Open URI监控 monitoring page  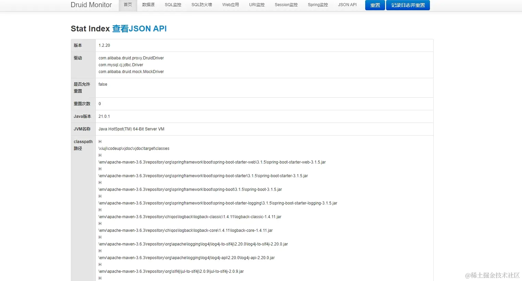click(257, 5)
